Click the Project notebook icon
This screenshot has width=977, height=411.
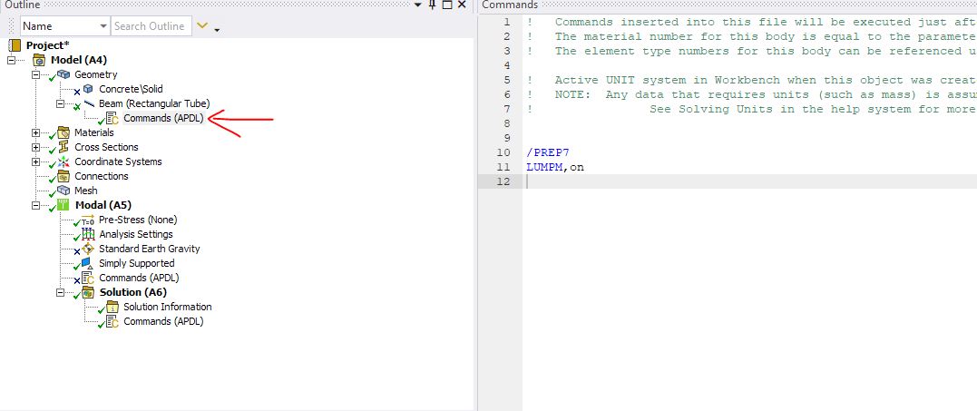(x=15, y=45)
